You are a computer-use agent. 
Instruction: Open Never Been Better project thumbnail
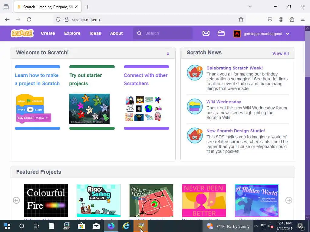[x=204, y=201]
